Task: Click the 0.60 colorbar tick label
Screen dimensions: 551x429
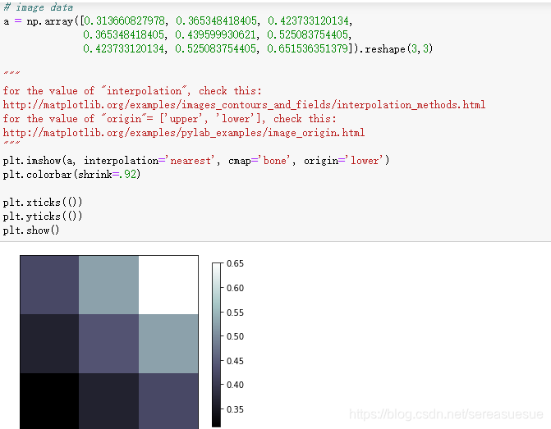Action: click(x=235, y=288)
